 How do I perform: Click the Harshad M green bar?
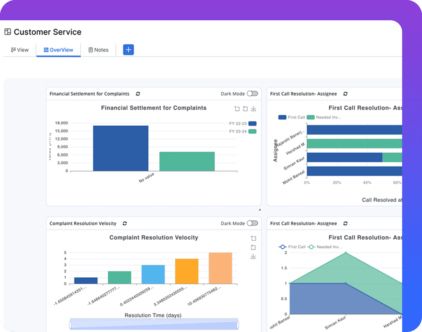355,144
